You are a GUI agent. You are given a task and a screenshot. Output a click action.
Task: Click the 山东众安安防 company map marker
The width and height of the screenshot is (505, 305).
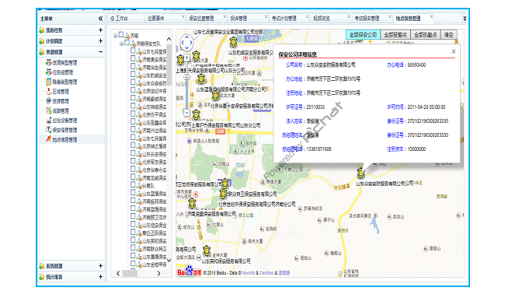pos(360,173)
